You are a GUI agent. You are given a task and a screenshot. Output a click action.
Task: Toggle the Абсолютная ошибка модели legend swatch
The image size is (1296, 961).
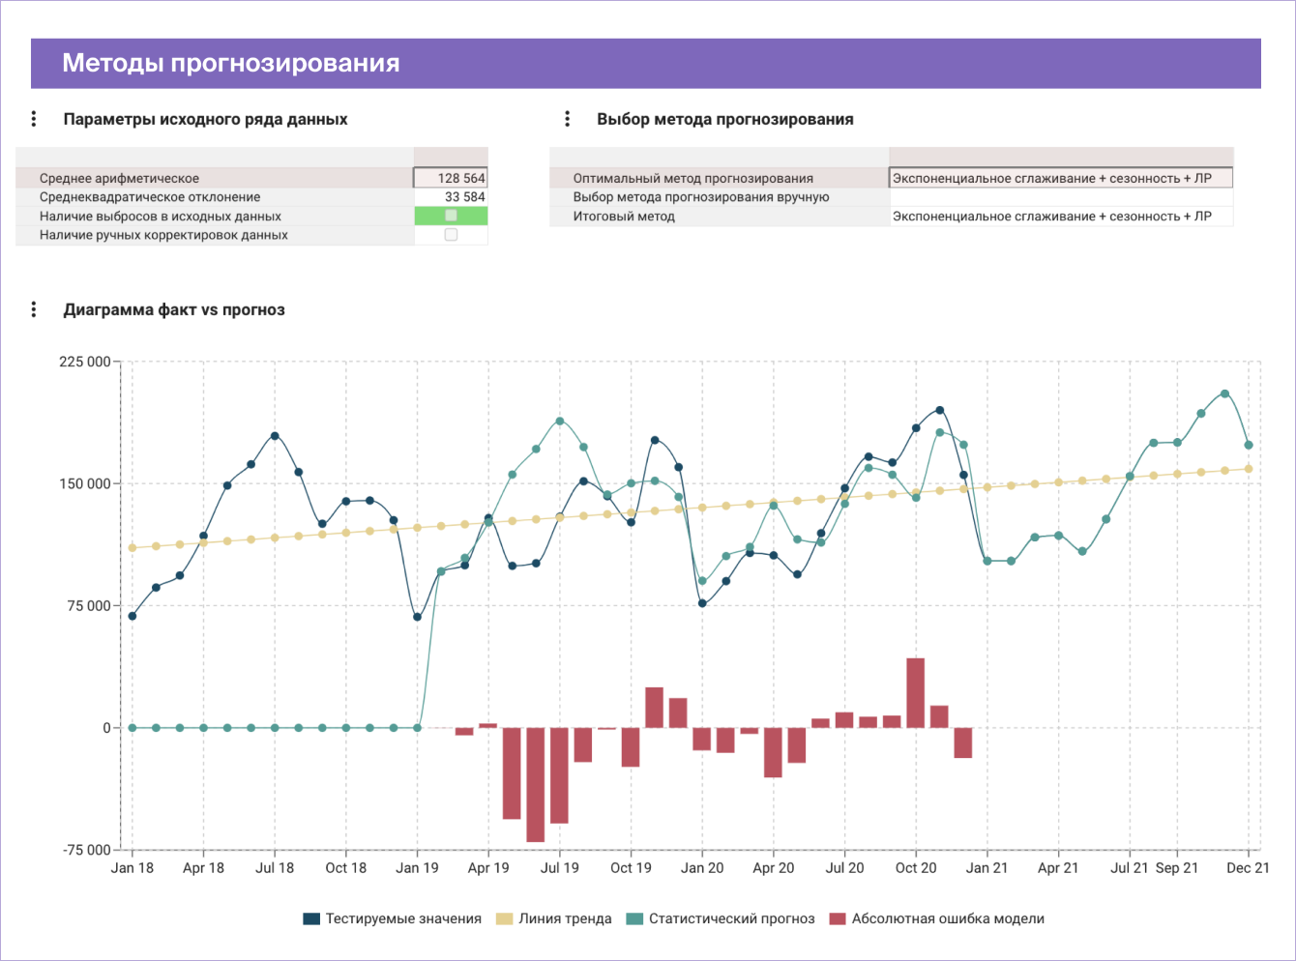pos(838,919)
